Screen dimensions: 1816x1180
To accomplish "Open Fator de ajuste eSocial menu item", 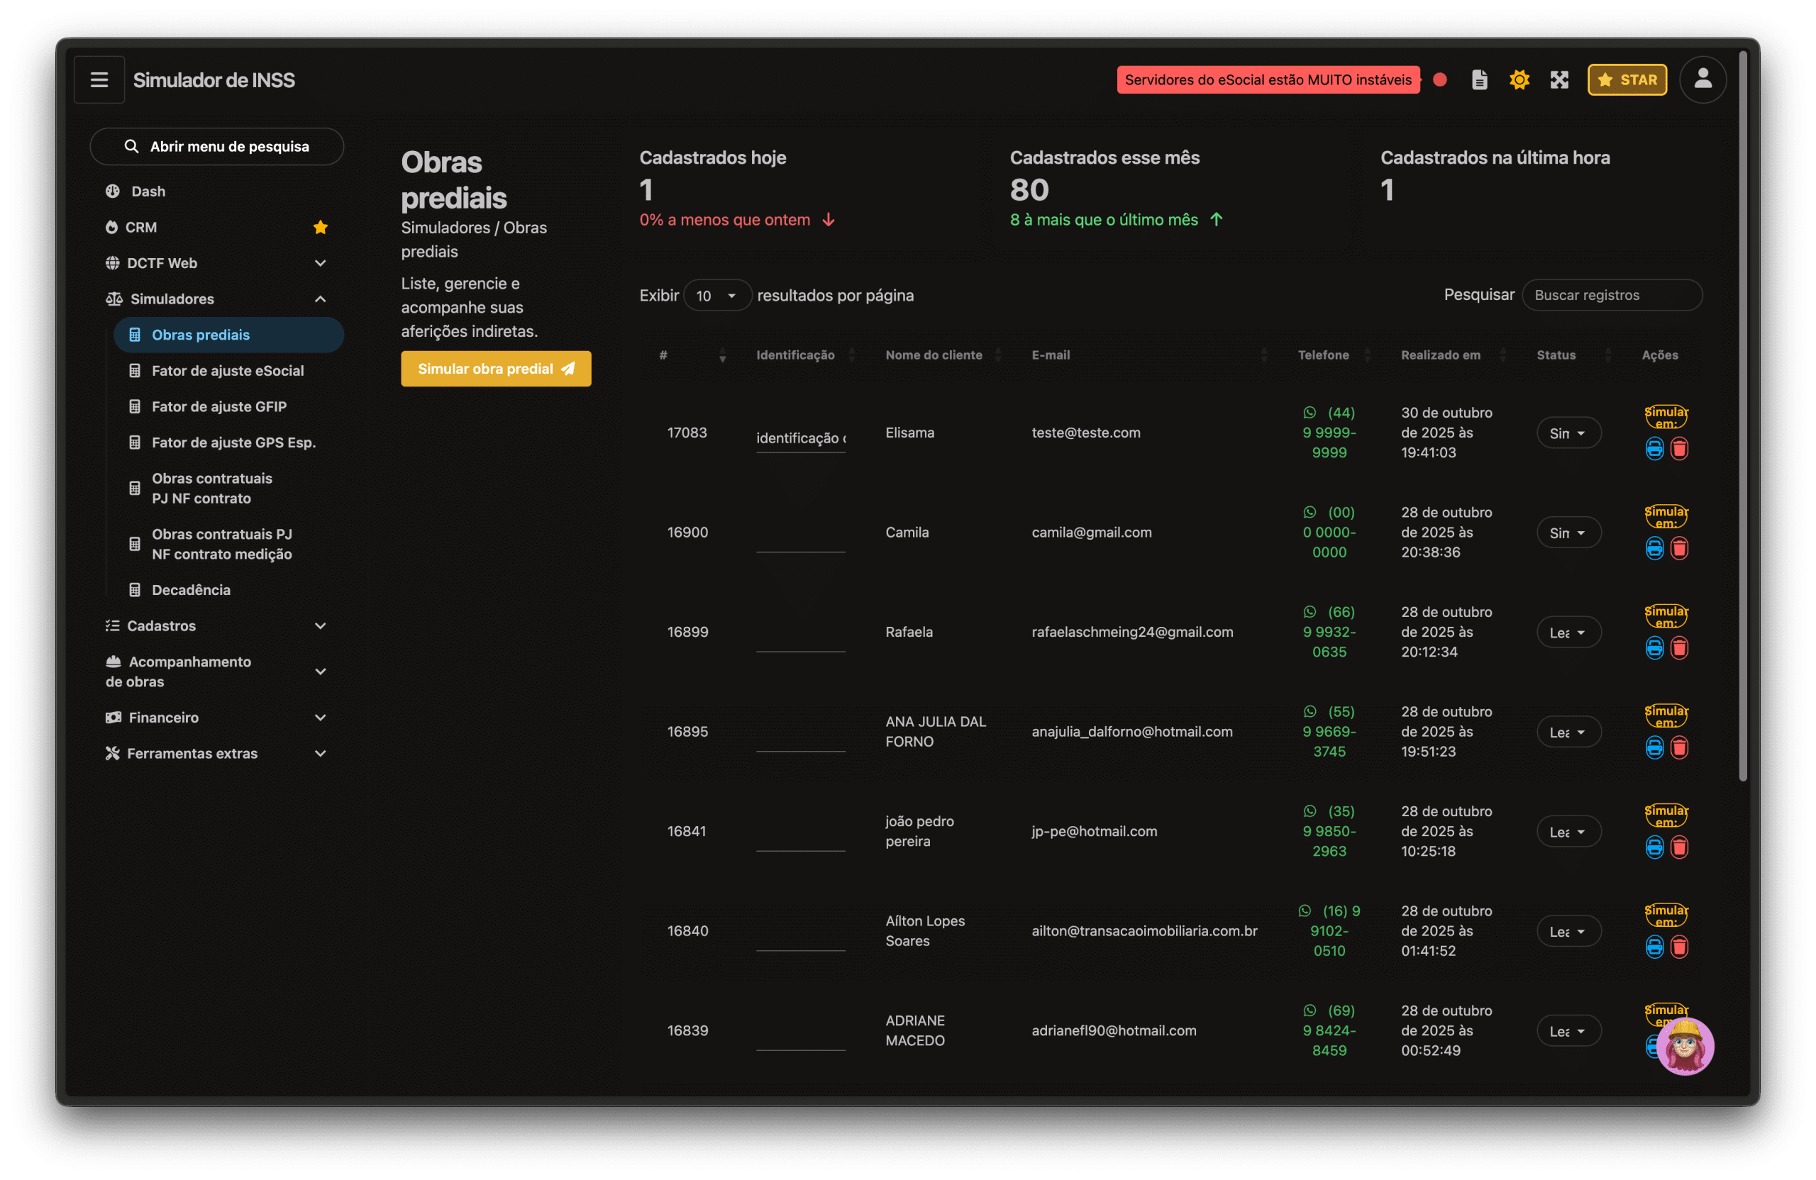I will point(228,371).
